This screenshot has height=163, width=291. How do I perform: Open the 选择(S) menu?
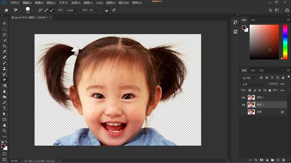pyautogui.click(x=76, y=3)
